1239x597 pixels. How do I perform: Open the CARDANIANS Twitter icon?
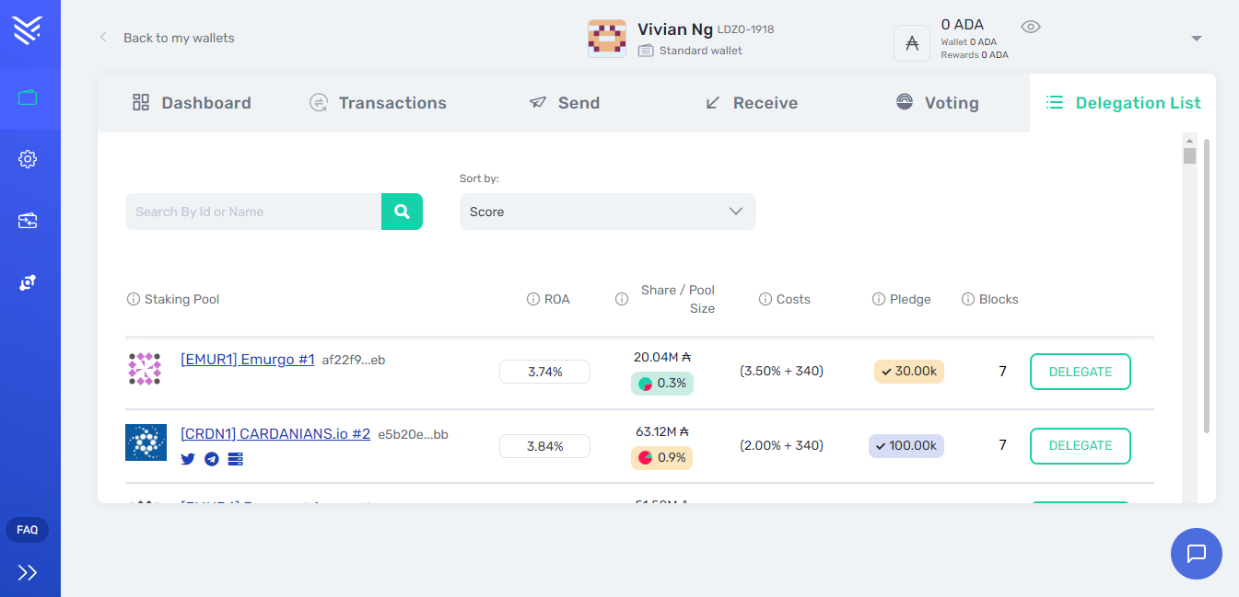pyautogui.click(x=188, y=459)
